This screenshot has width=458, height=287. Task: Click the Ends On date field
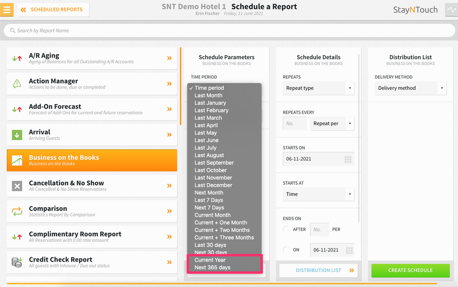point(332,250)
